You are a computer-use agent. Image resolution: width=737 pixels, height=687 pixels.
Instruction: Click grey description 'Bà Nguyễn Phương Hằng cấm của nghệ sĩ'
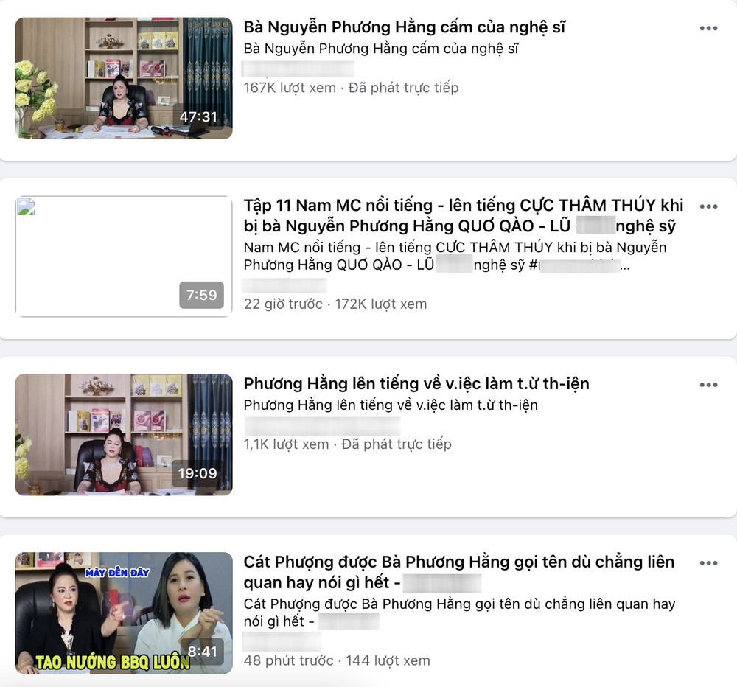click(x=381, y=49)
